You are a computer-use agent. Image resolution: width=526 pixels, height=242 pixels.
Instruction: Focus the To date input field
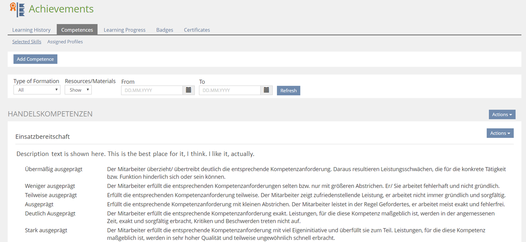click(230, 90)
